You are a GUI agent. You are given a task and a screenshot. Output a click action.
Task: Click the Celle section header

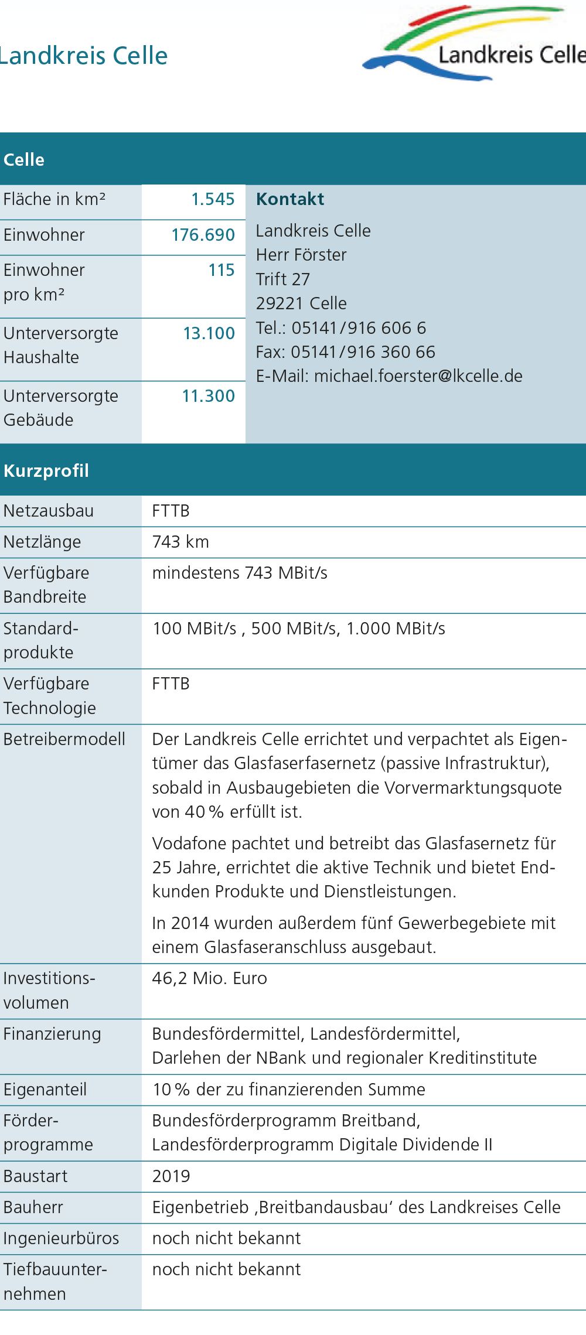pyautogui.click(x=24, y=159)
